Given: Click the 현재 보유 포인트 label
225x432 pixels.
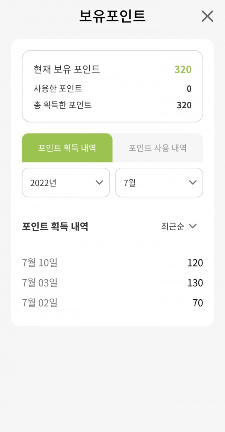Looking at the screenshot, I should (x=67, y=69).
